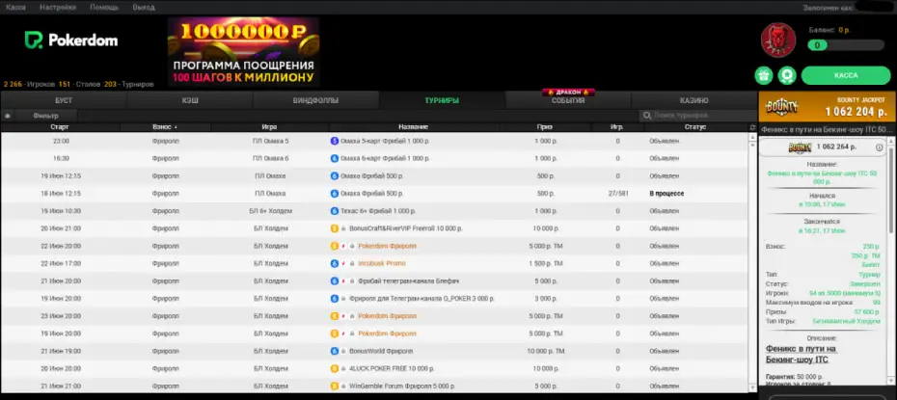
Task: Click the blue 6 icon of Омаха 6-карт Фрибай
Action: [x=335, y=158]
